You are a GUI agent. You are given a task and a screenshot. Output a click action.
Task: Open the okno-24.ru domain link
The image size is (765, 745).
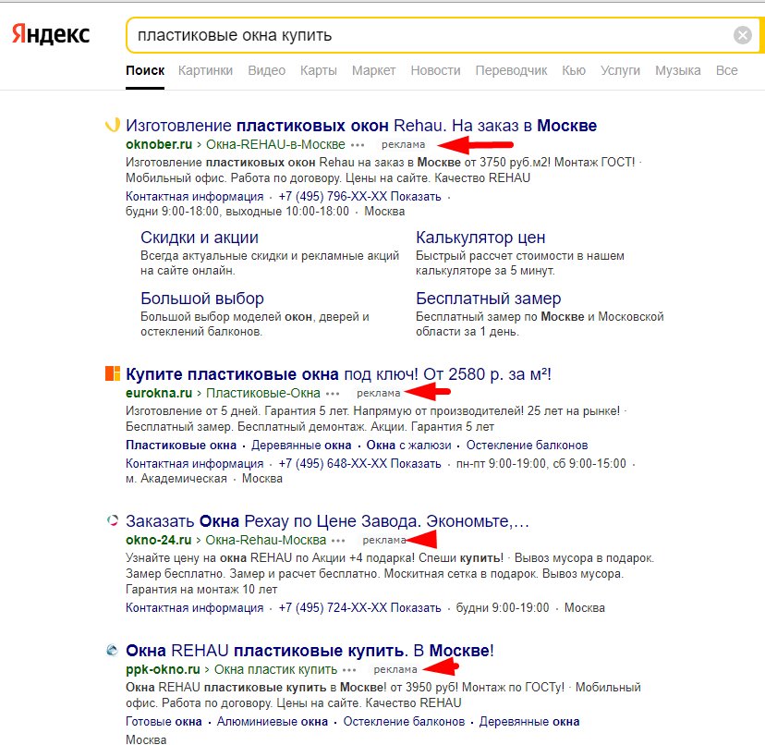coord(159,540)
